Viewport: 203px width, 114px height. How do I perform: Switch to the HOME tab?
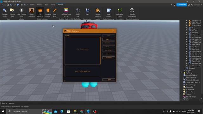(32, 5)
